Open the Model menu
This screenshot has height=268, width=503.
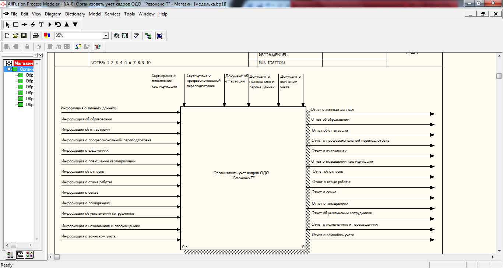(x=95, y=14)
